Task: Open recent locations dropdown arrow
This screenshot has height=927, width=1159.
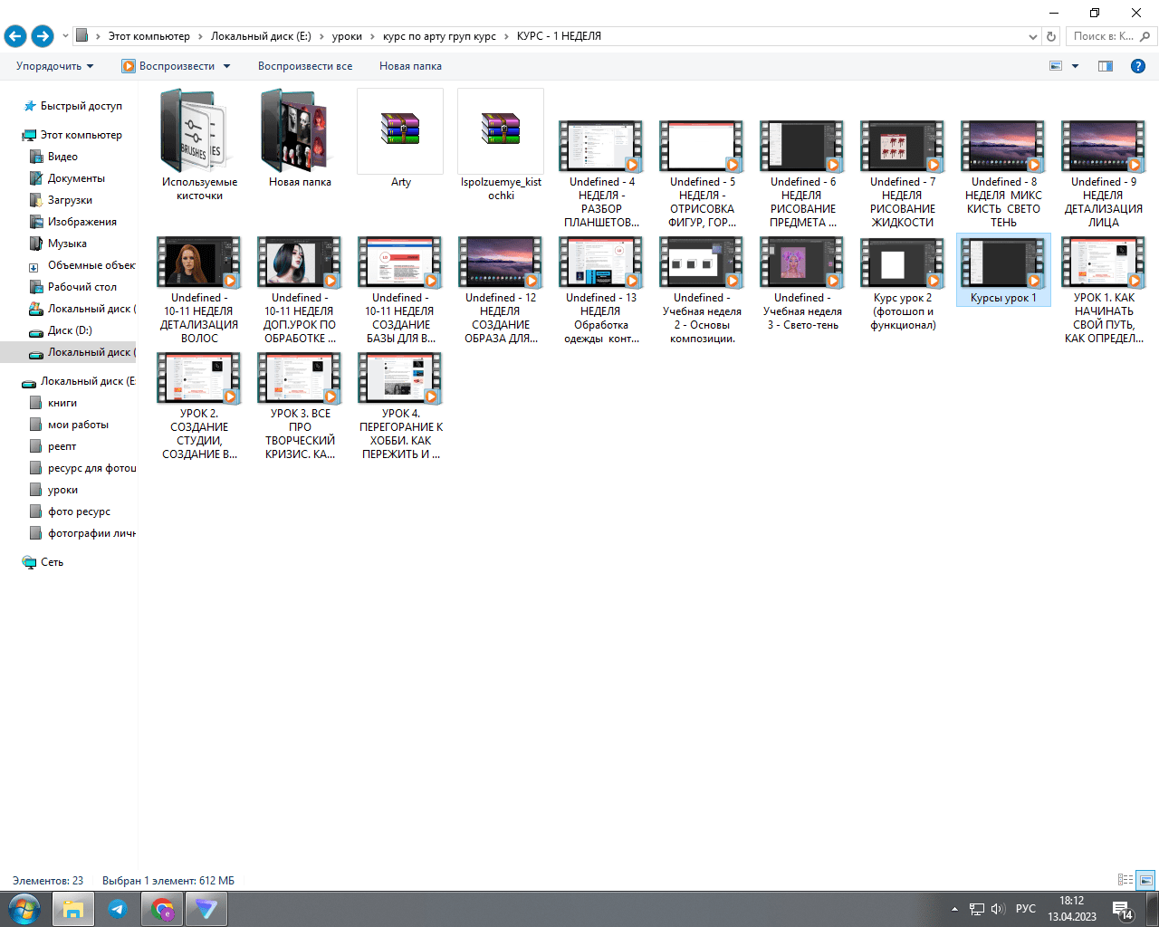Action: (x=65, y=37)
